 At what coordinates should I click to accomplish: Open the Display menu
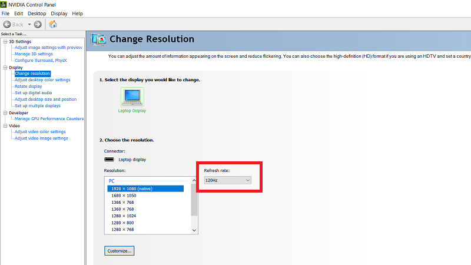coord(59,14)
